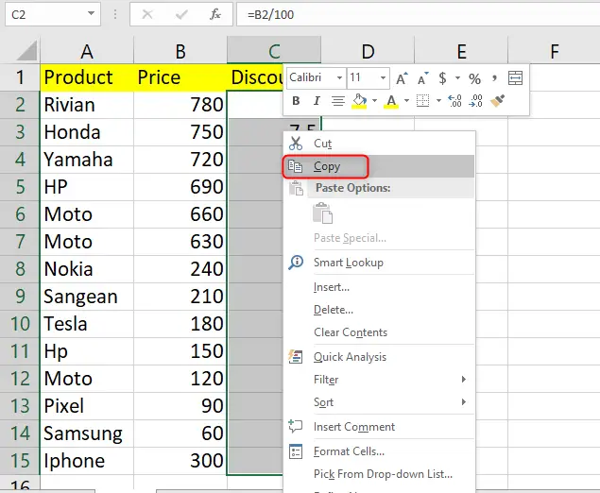Select the price cell 240

click(180, 269)
